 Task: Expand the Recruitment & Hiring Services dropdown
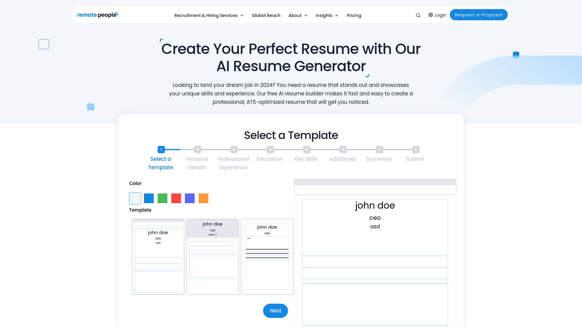209,15
